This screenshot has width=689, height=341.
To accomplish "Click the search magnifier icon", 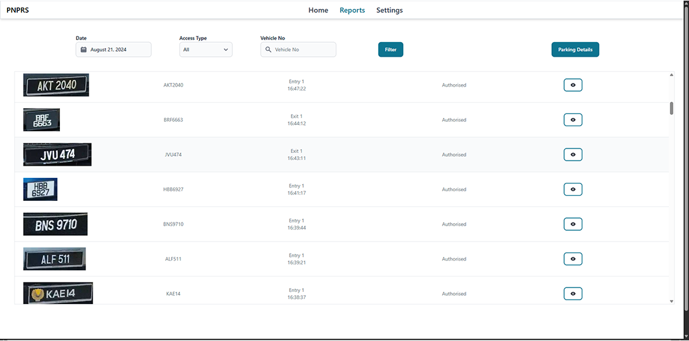I will tap(268, 50).
